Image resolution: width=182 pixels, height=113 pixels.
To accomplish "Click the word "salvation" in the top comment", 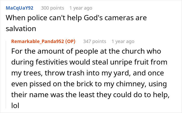I will (x=21, y=29).
